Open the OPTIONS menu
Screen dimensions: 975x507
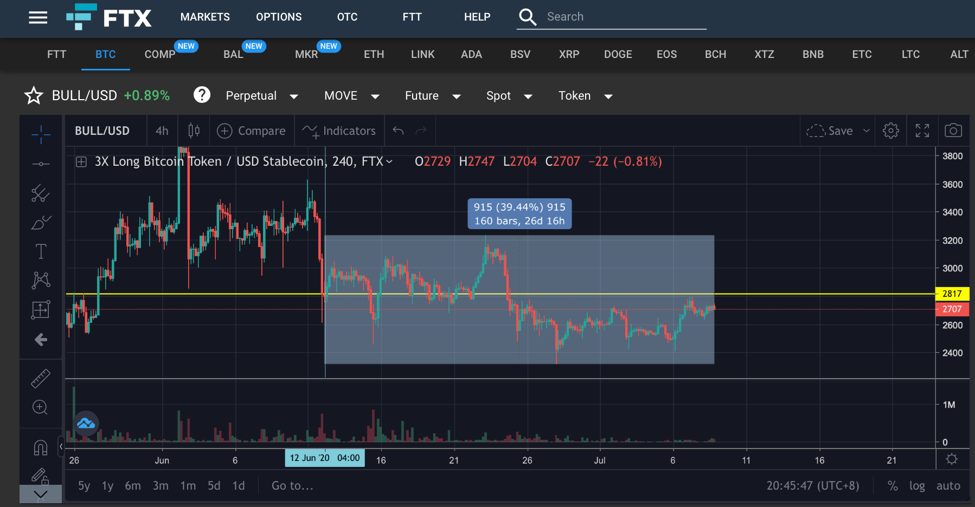(279, 17)
